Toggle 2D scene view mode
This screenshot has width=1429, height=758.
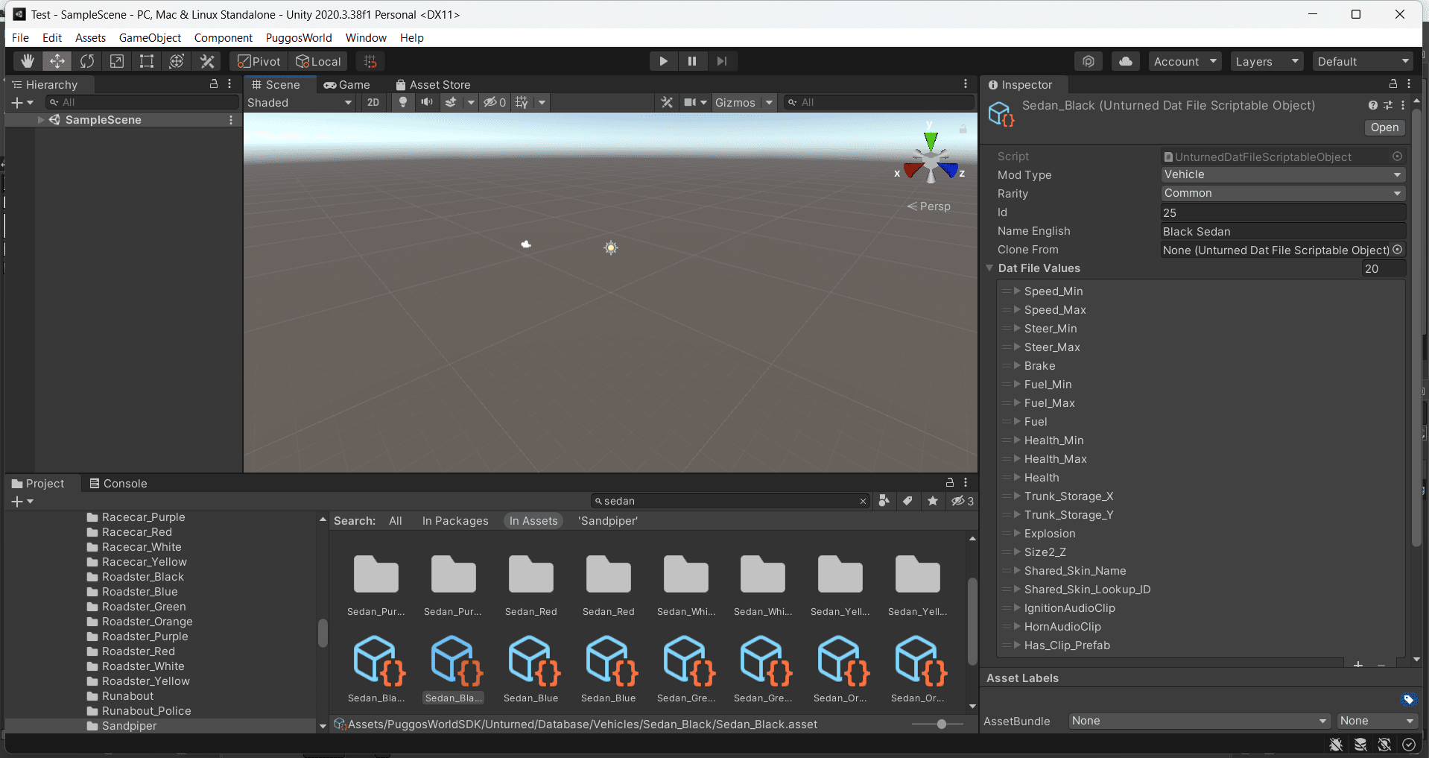[373, 102]
